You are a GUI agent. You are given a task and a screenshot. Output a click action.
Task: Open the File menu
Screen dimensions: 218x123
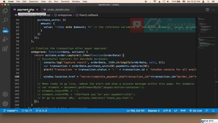click(x=18, y=1)
